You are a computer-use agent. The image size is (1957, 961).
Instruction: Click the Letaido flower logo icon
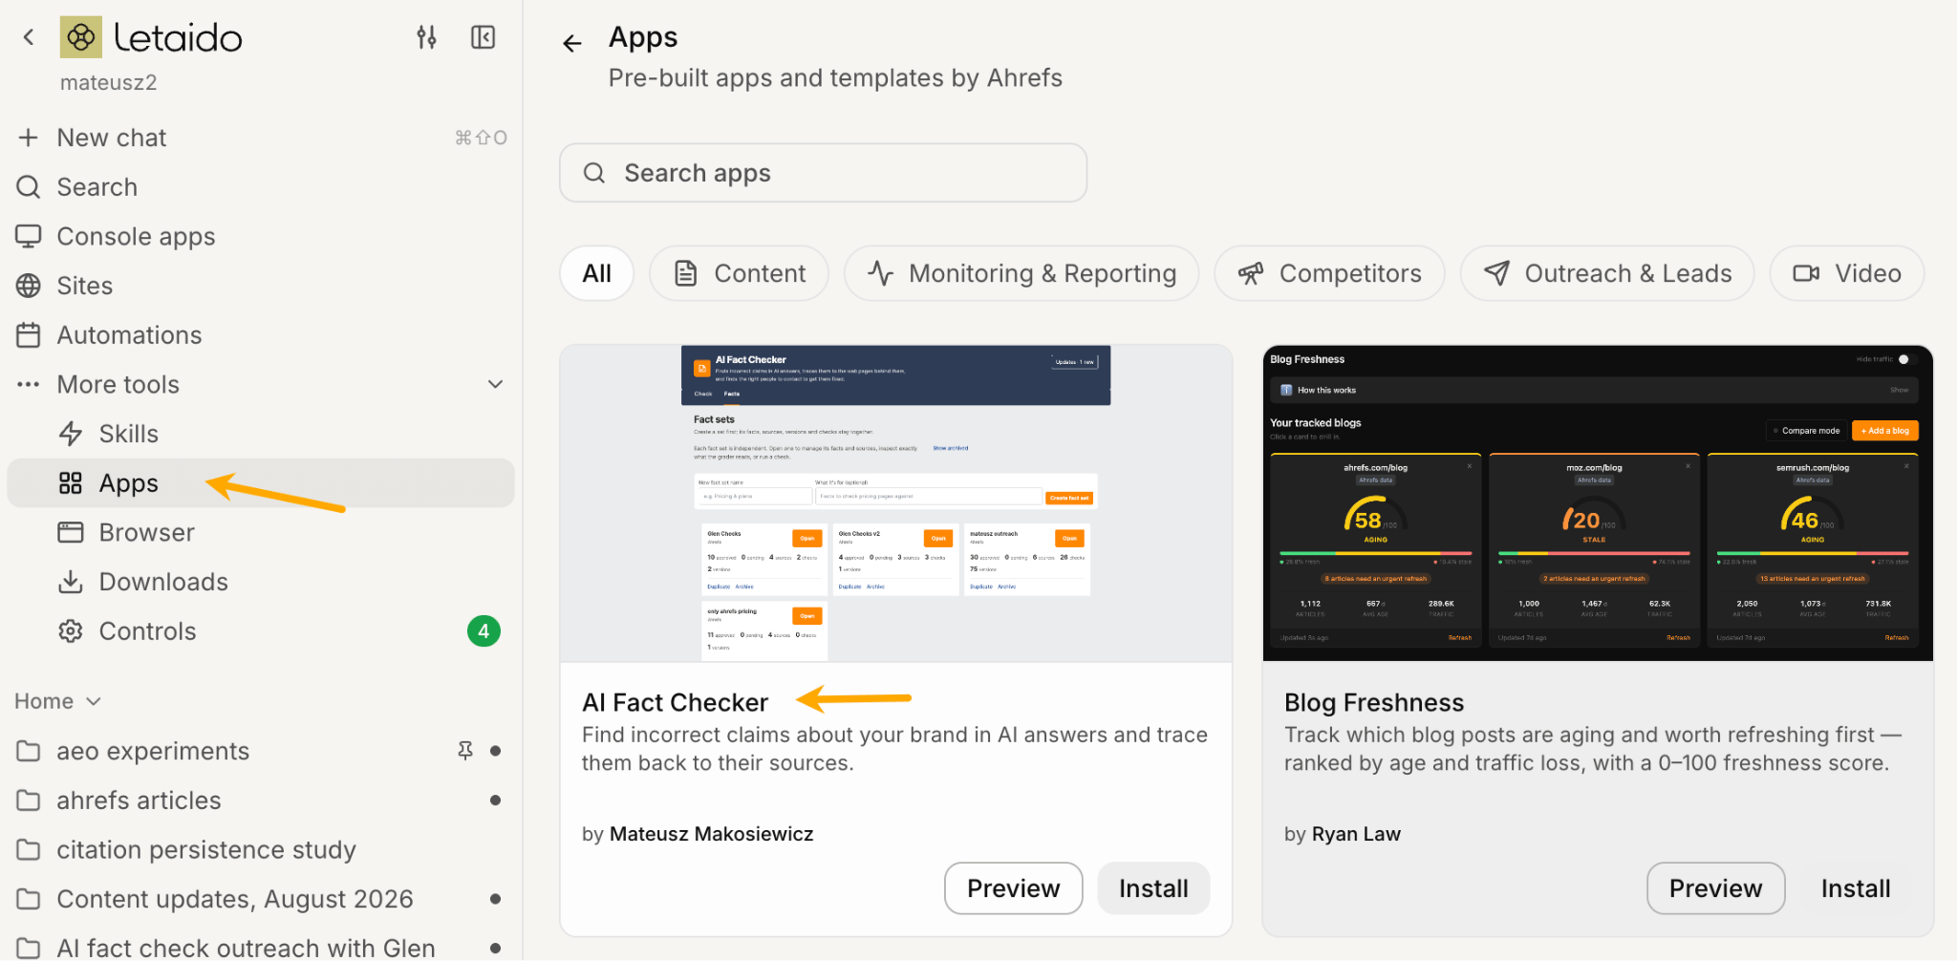pyautogui.click(x=81, y=37)
